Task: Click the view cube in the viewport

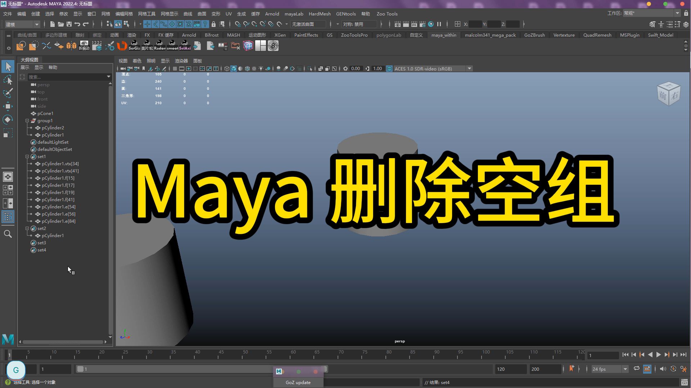Action: point(669,94)
